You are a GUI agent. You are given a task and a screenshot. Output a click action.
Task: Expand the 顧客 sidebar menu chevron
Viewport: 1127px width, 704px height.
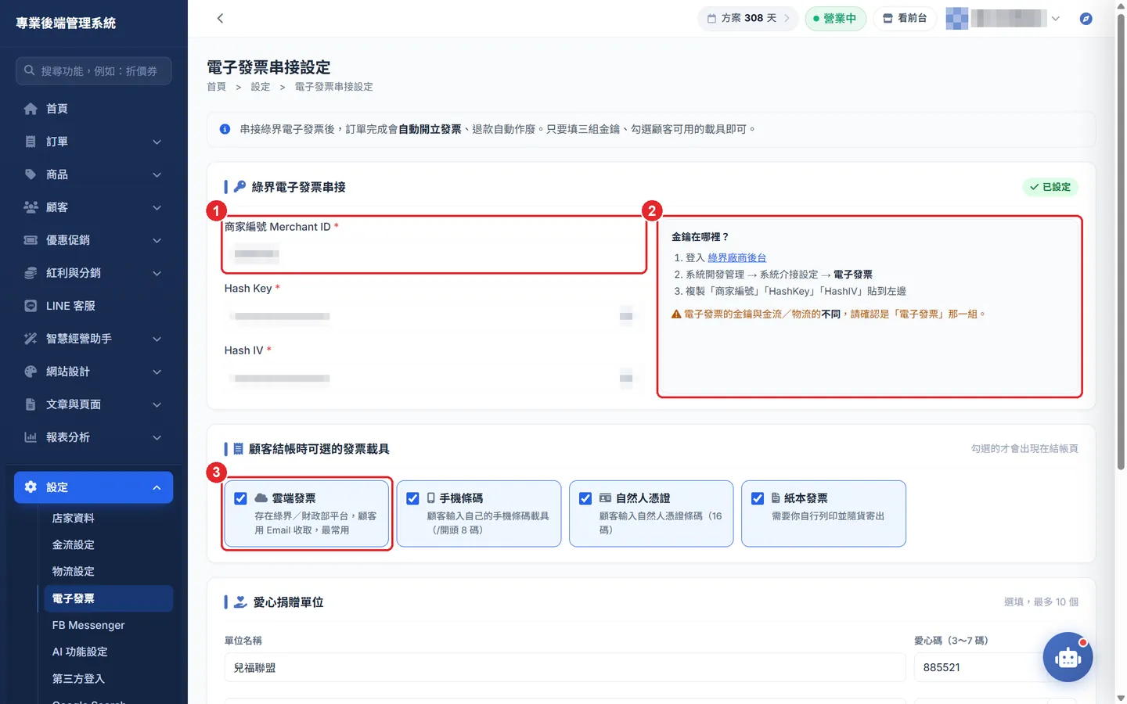tap(157, 207)
